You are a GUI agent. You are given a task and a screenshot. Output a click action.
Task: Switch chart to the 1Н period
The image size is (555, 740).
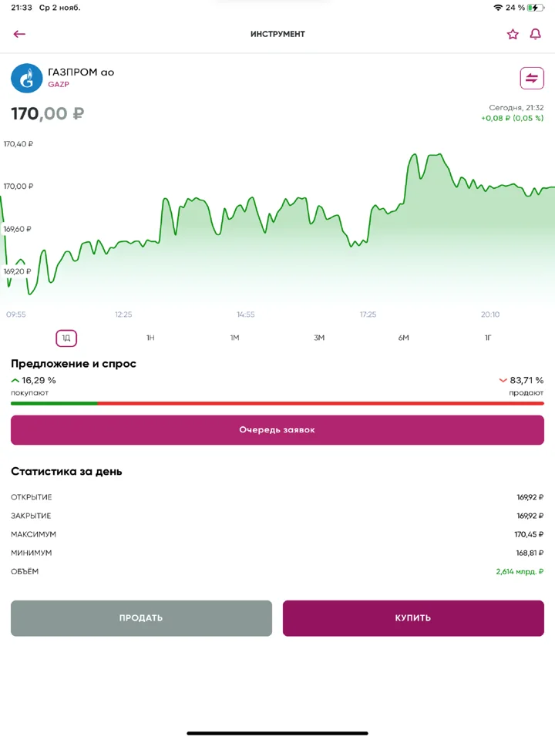150,338
